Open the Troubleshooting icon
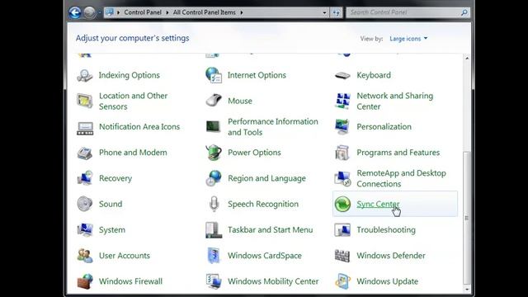Screen dimensions: 528x297 342,230
